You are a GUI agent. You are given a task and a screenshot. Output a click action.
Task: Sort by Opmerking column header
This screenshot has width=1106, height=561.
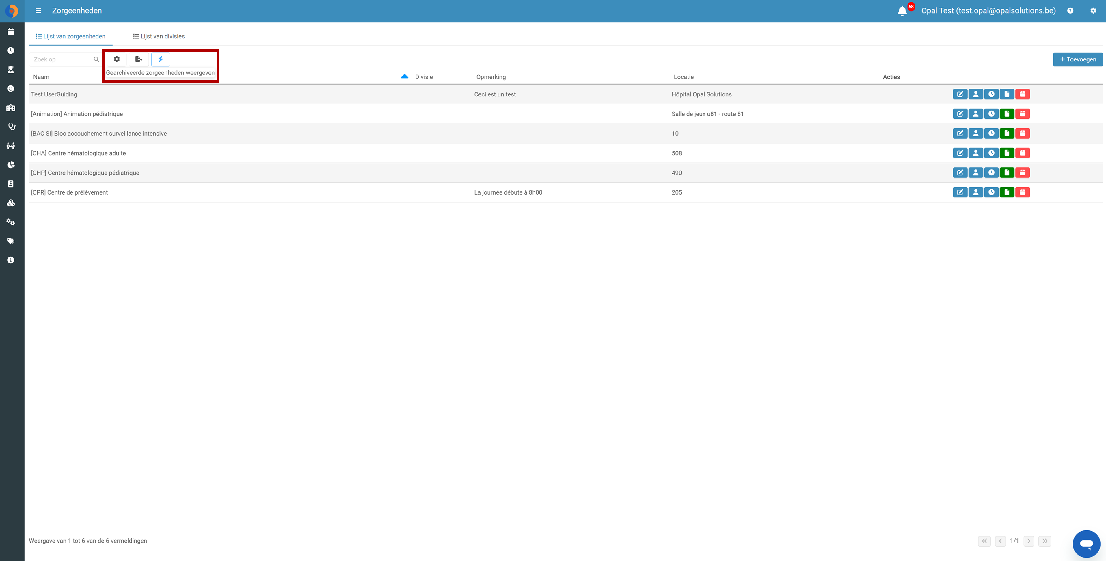click(x=491, y=77)
